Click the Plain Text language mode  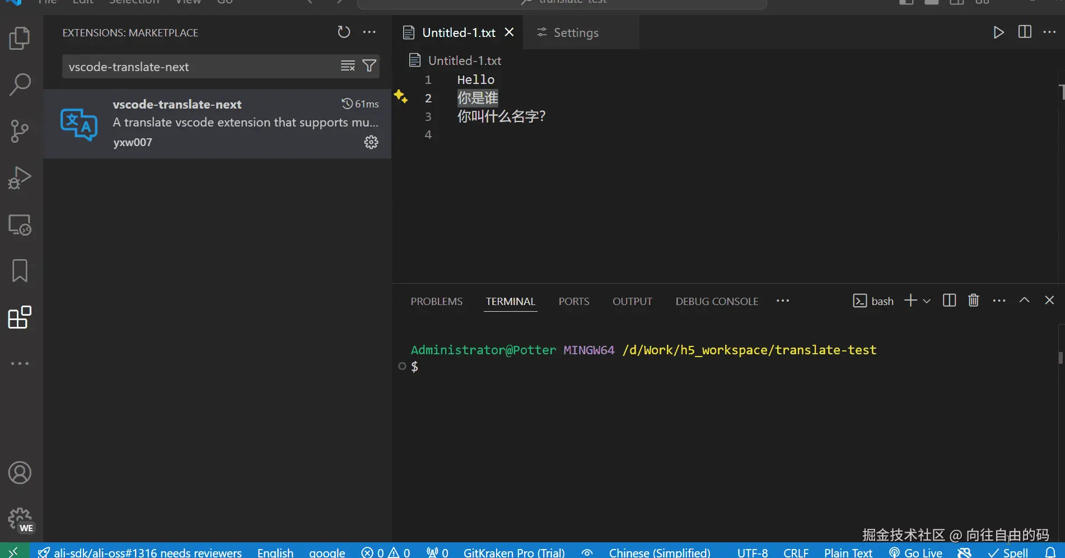pyautogui.click(x=848, y=552)
